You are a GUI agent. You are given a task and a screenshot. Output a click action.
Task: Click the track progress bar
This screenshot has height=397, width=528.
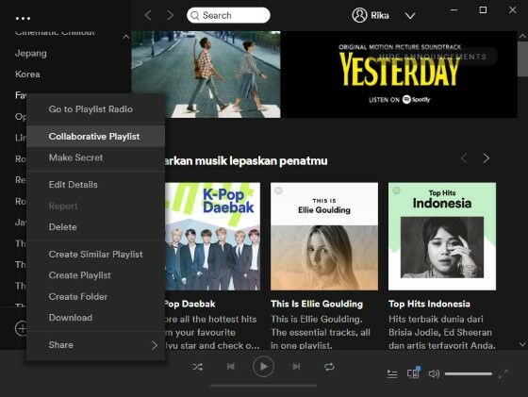coord(264,386)
